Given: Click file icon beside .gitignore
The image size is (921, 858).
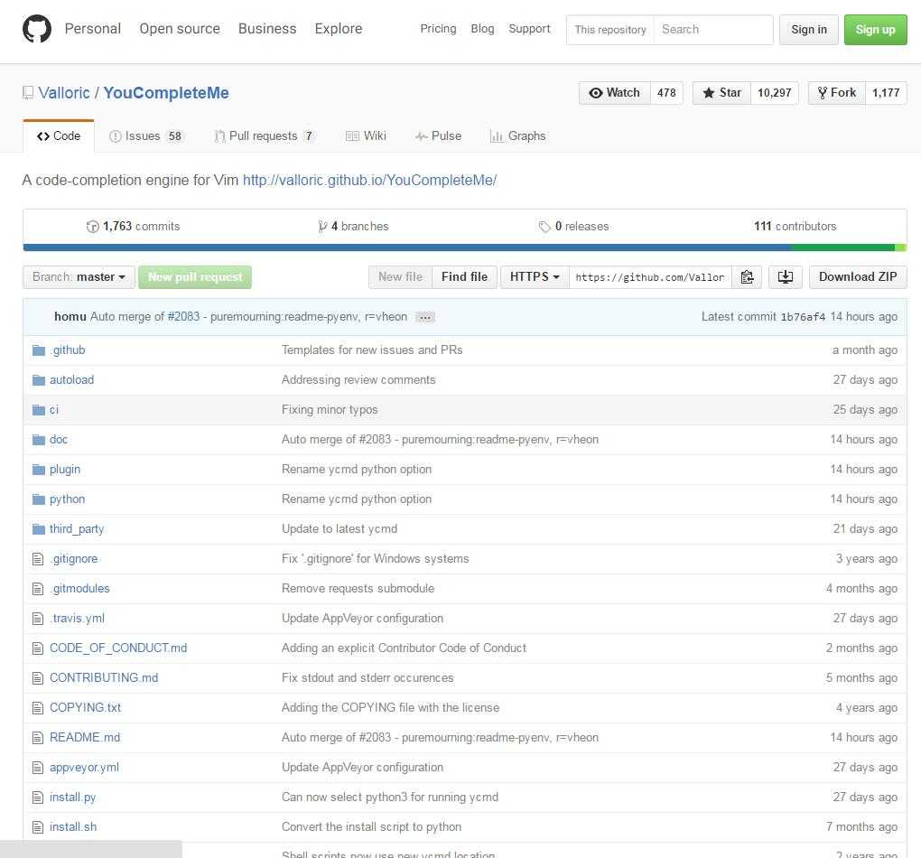Looking at the screenshot, I should click(x=38, y=559).
